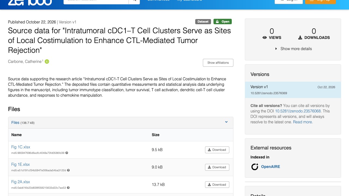Click the 9.5 kB size value
Image resolution: width=349 pixels, height=196 pixels.
(x=157, y=150)
